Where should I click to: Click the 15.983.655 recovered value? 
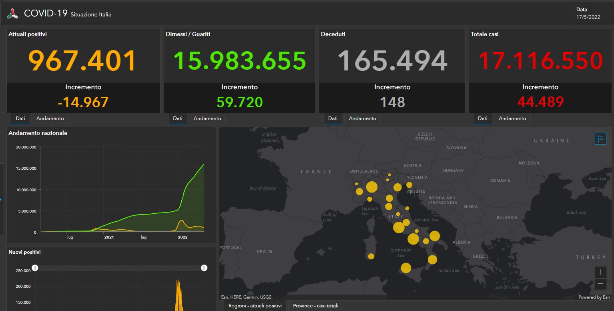click(x=240, y=61)
